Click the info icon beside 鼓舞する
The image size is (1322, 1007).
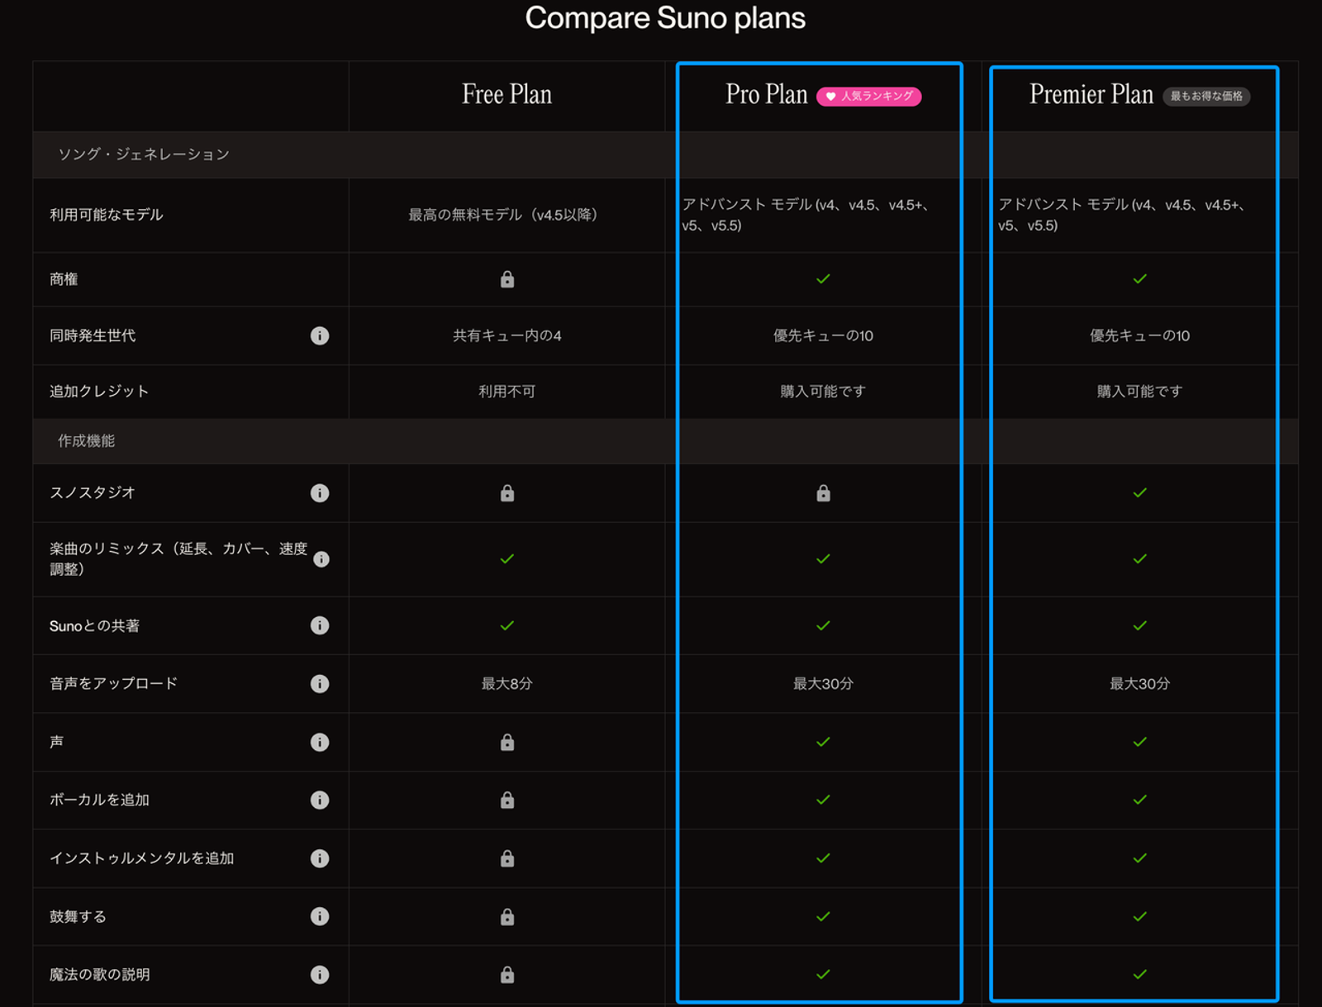[320, 916]
